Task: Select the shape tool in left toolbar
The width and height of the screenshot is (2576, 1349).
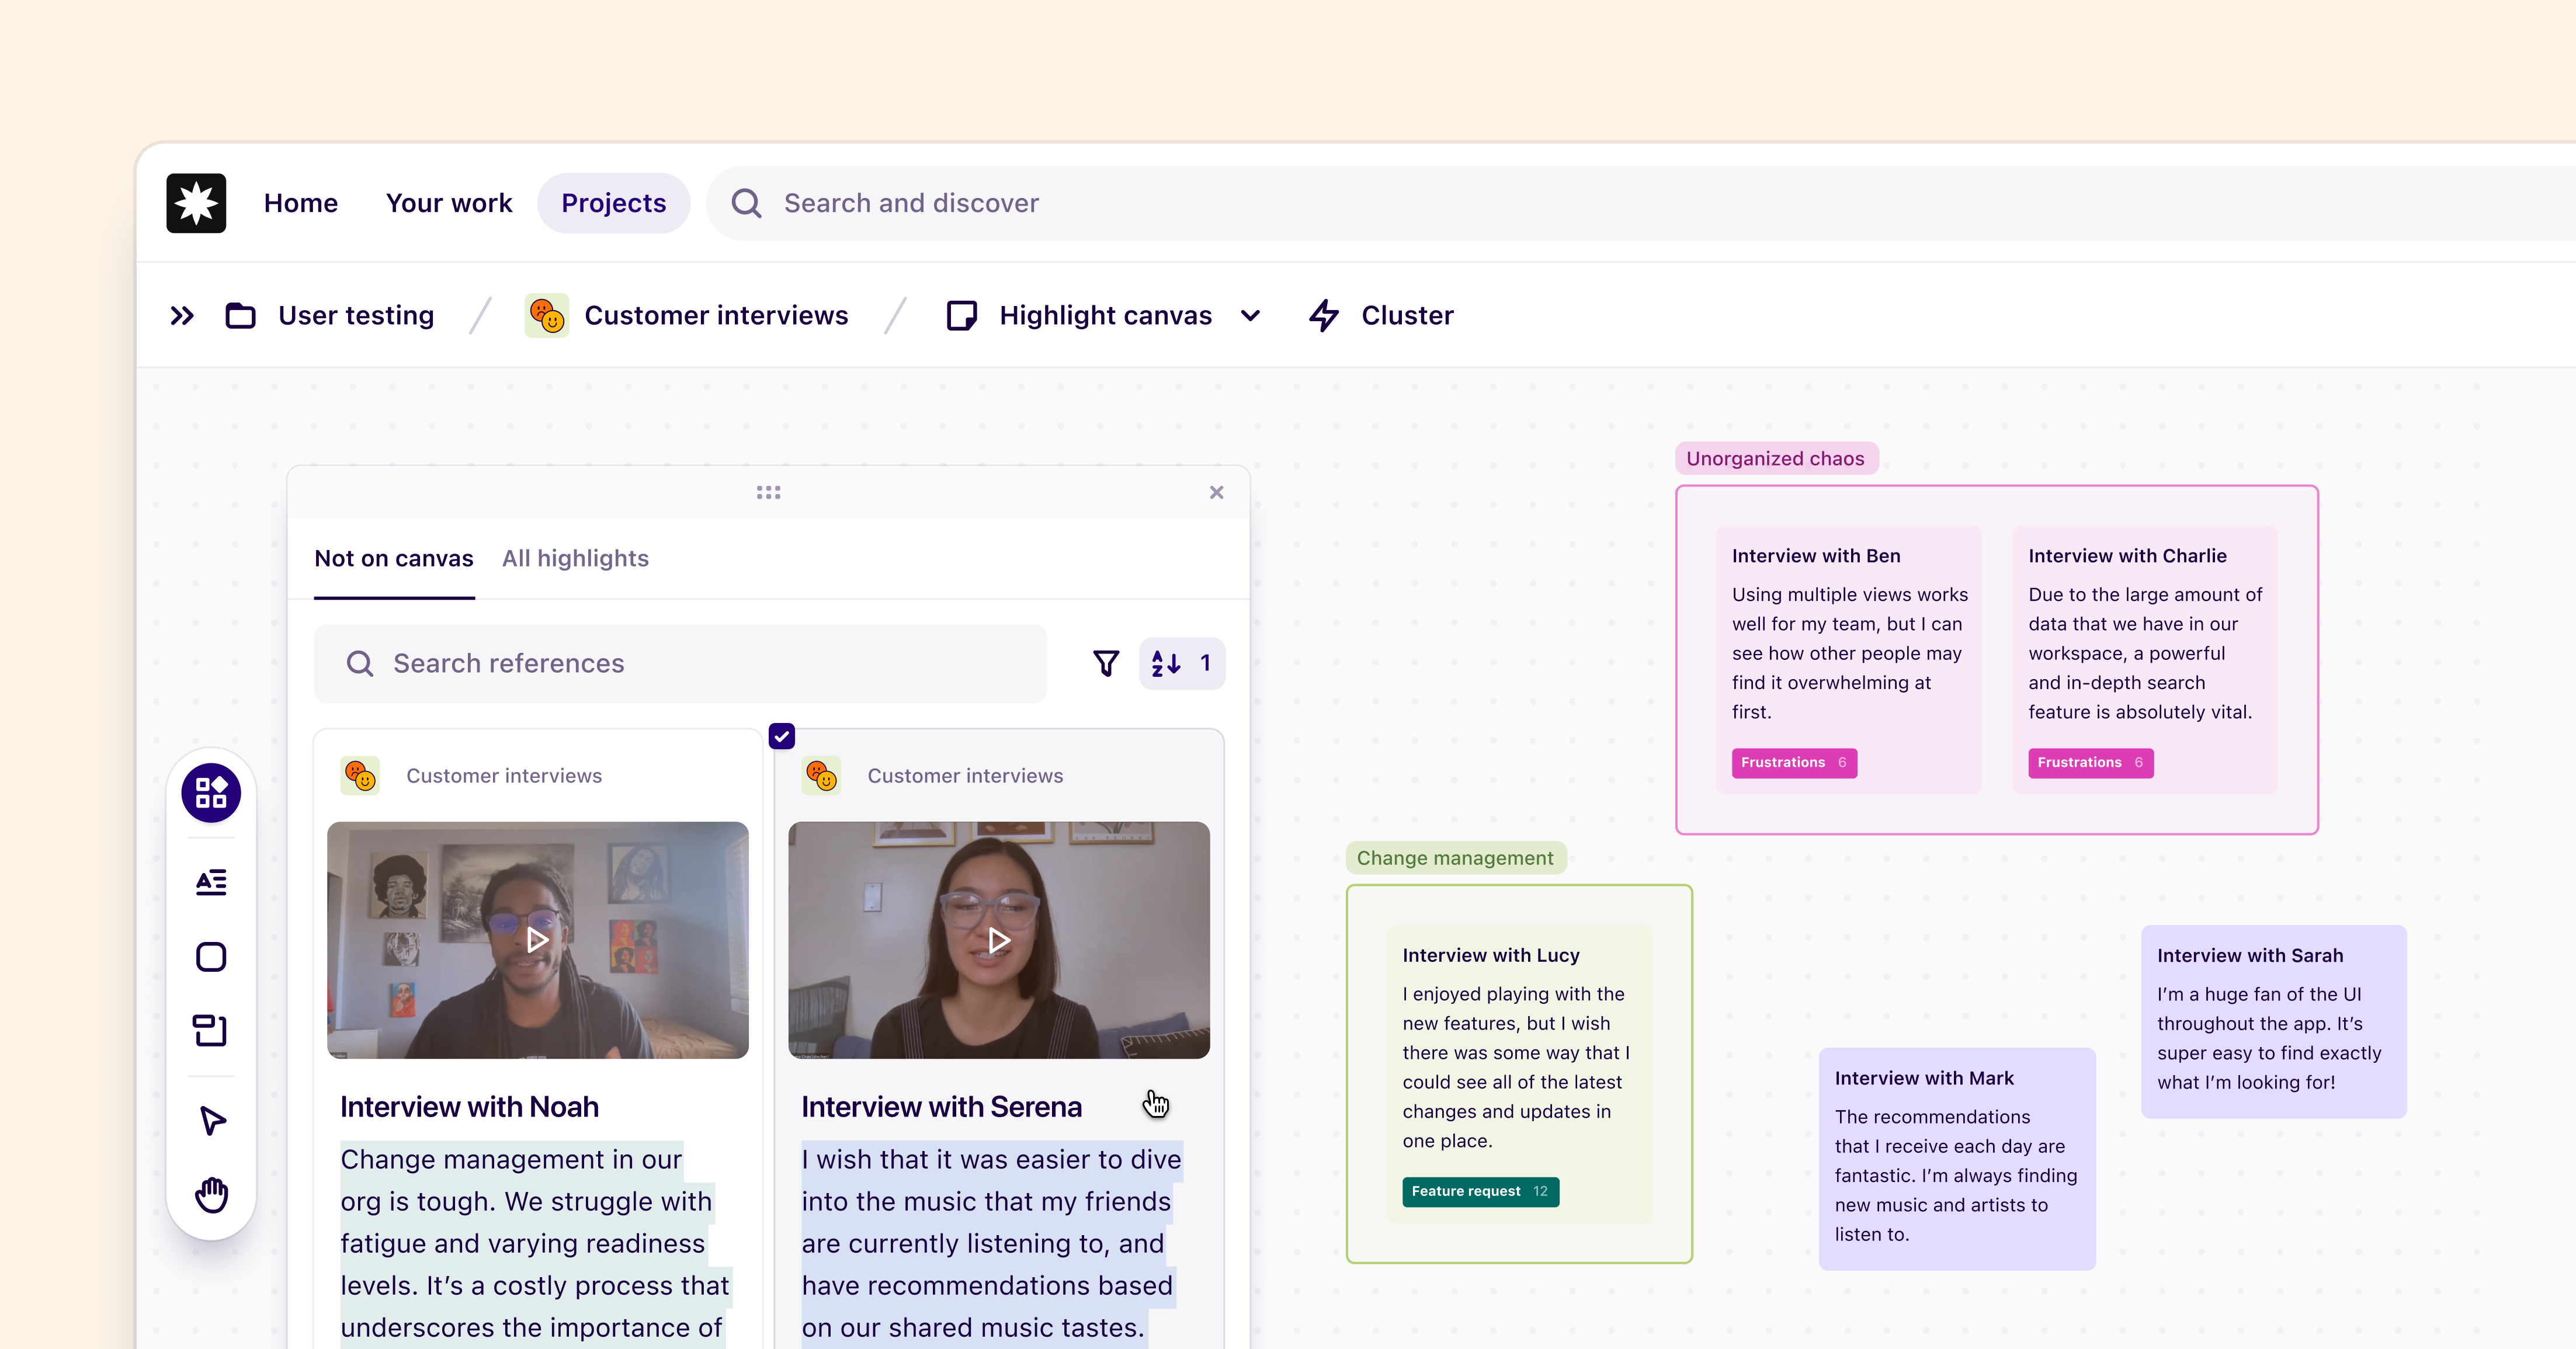Action: (x=210, y=957)
